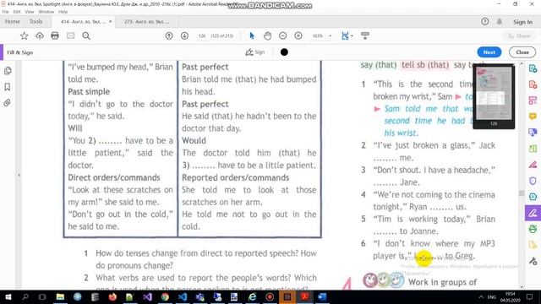541x304 pixels.
Task: Click the bookmark star icon
Action: click(x=24, y=35)
